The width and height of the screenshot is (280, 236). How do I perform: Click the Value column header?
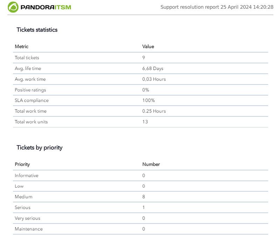148,47
